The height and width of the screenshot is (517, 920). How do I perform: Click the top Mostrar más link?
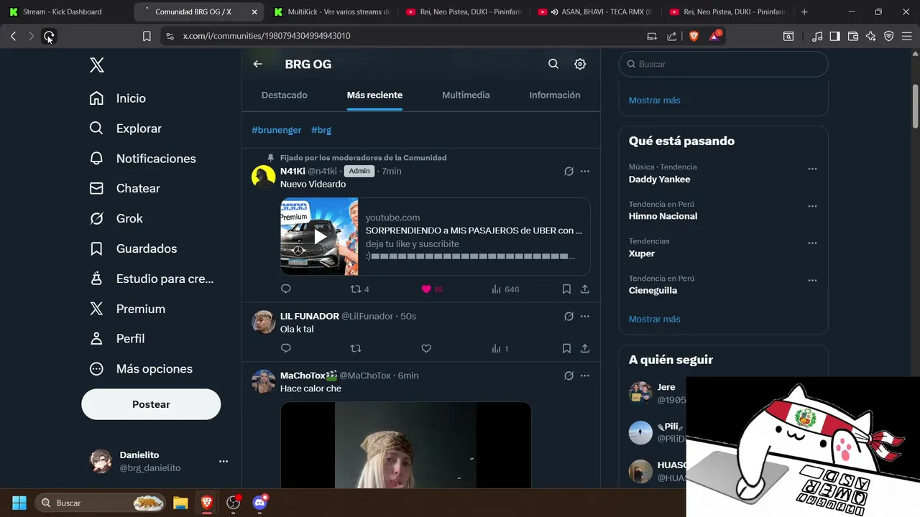click(x=654, y=101)
